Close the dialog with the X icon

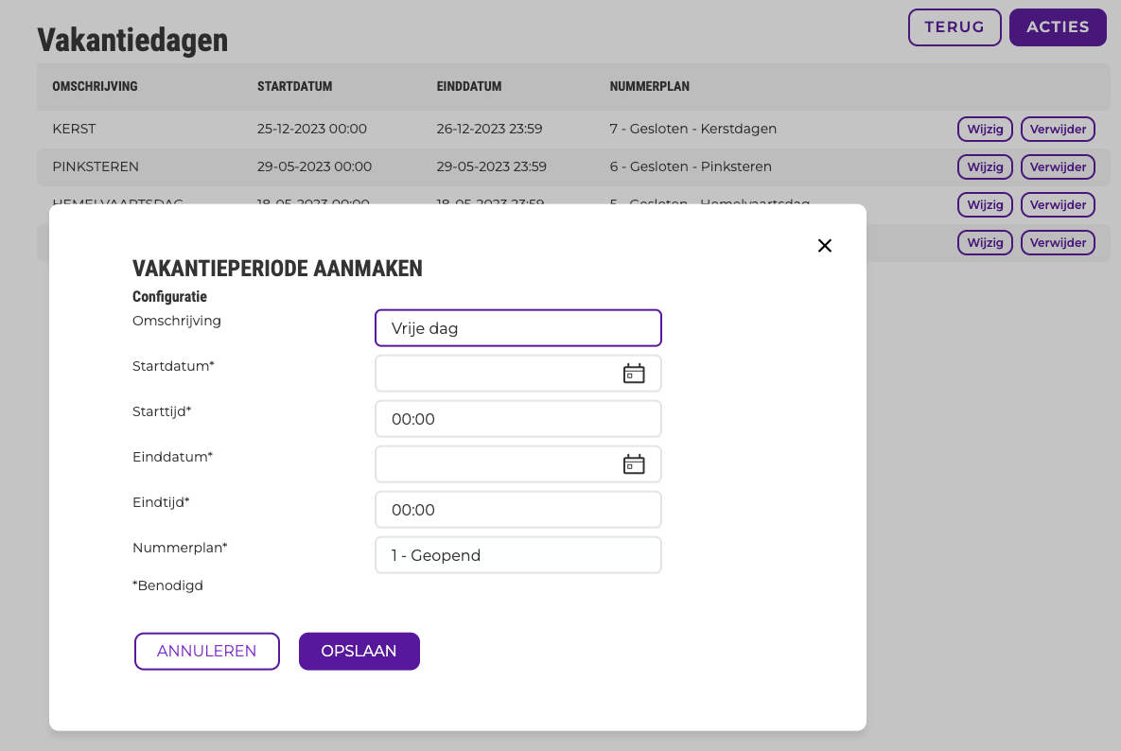coord(824,246)
